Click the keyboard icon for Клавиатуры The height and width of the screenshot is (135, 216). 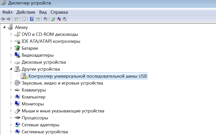pos(17,90)
